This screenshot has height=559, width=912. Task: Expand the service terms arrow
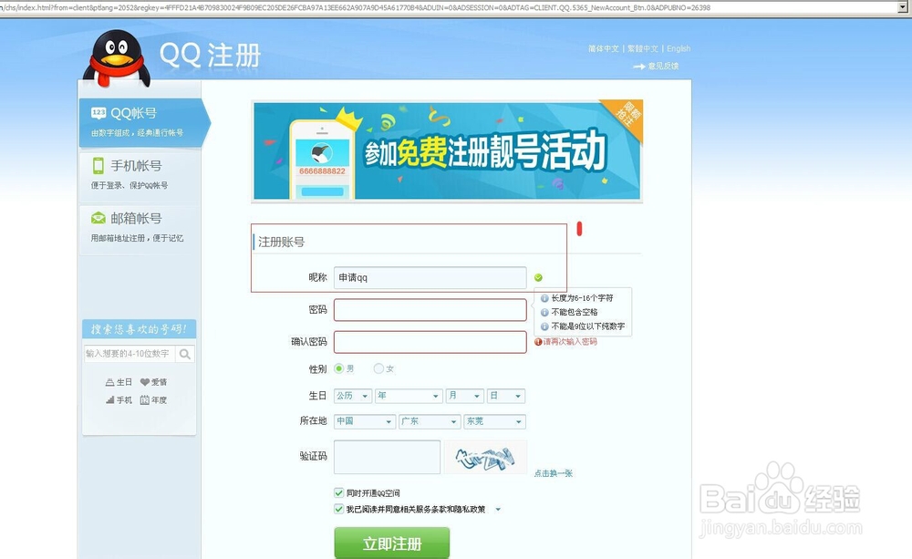pos(498,510)
